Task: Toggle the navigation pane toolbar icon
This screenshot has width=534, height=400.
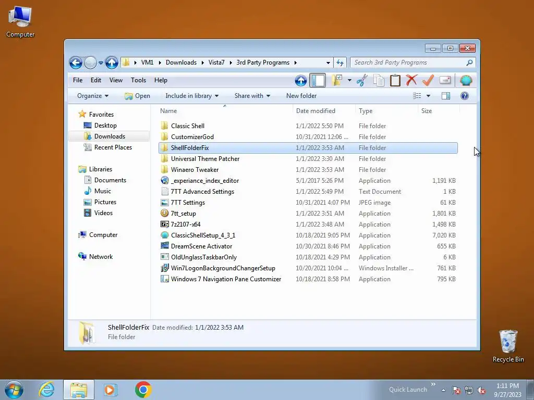Action: coord(318,81)
